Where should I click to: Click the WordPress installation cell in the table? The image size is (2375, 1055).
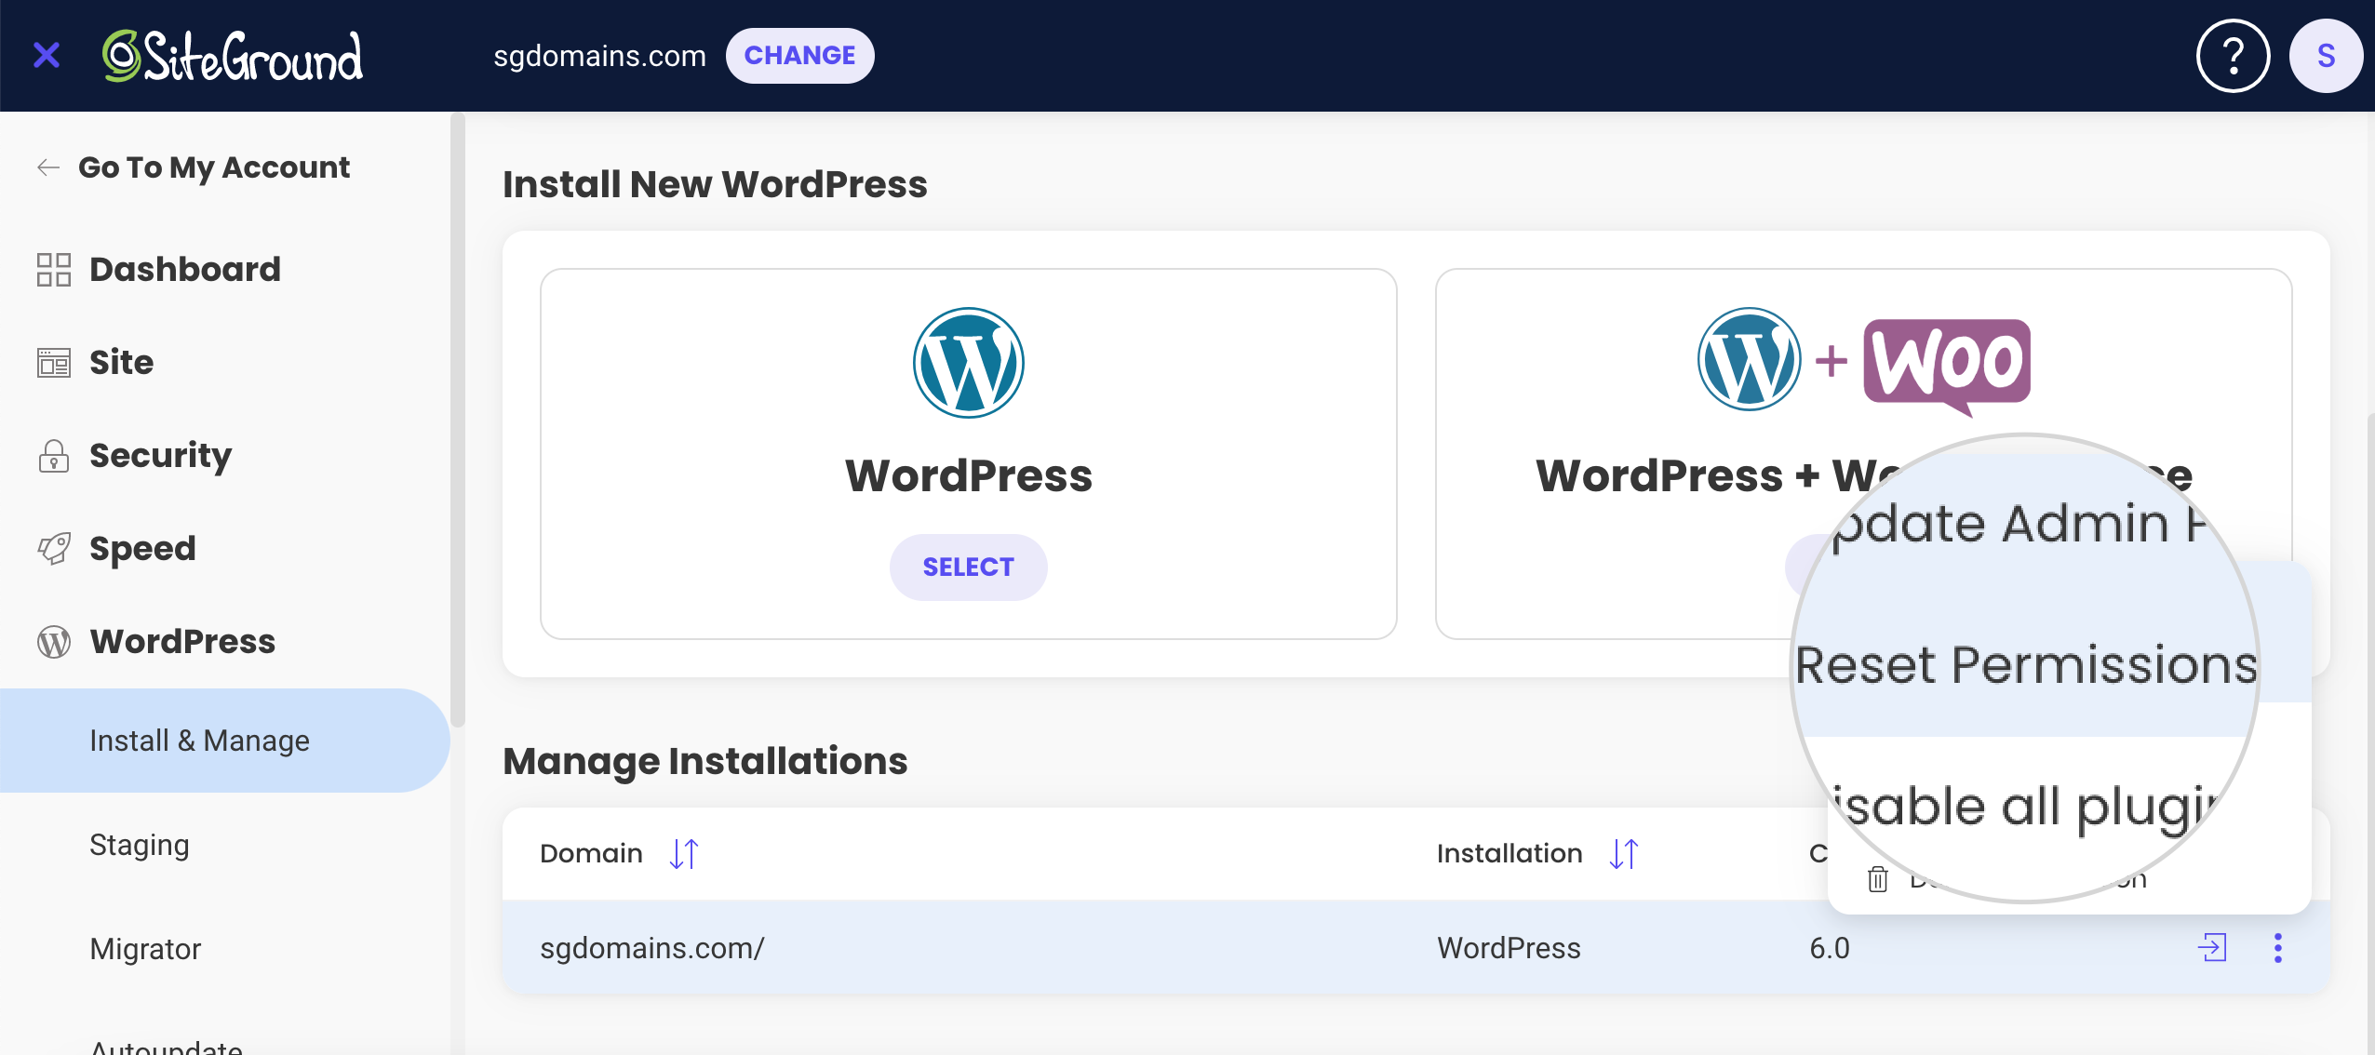point(1509,948)
